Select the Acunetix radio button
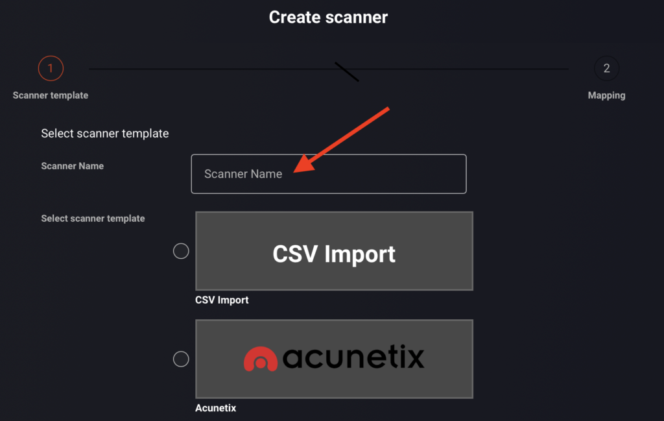The width and height of the screenshot is (664, 421). tap(181, 359)
